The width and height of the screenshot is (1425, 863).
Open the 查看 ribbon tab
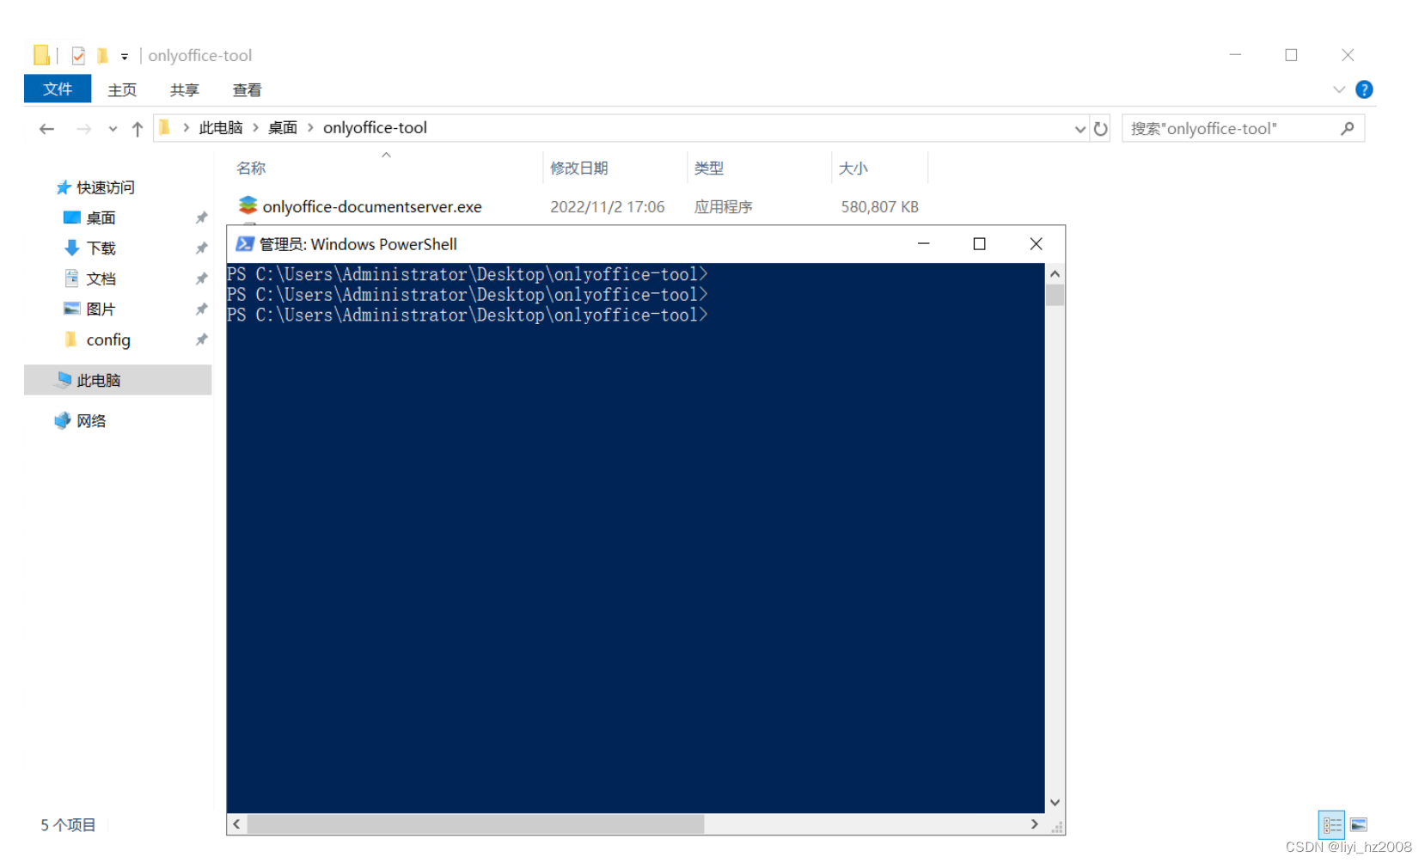point(247,90)
